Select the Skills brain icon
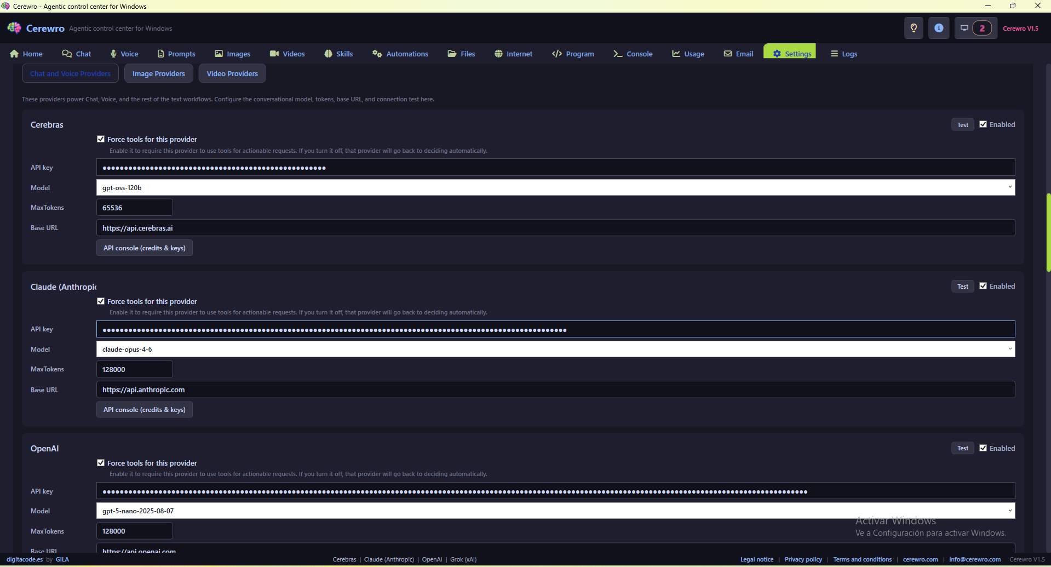 pos(328,54)
